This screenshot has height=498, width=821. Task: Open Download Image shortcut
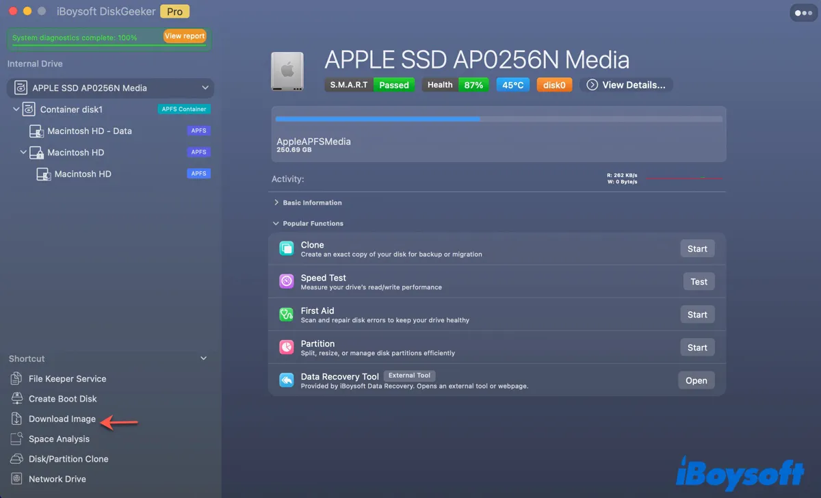tap(62, 419)
